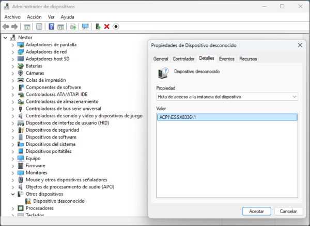Open the blue question mark Help icon
310x226 pixels.
pos(51,27)
